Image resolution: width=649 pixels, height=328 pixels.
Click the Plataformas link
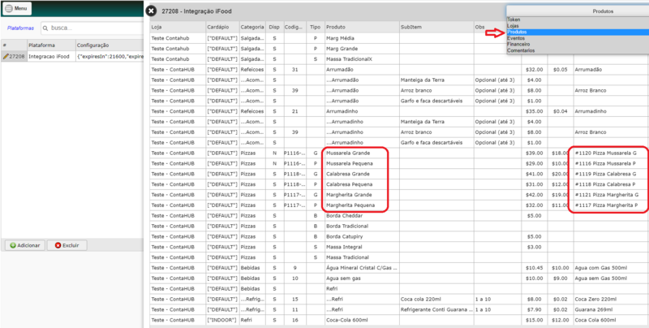click(20, 28)
